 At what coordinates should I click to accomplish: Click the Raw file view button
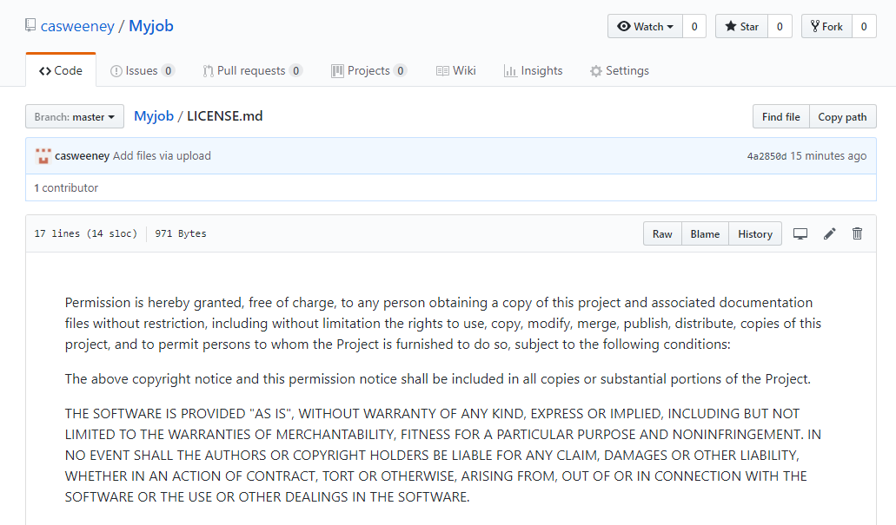coord(662,233)
